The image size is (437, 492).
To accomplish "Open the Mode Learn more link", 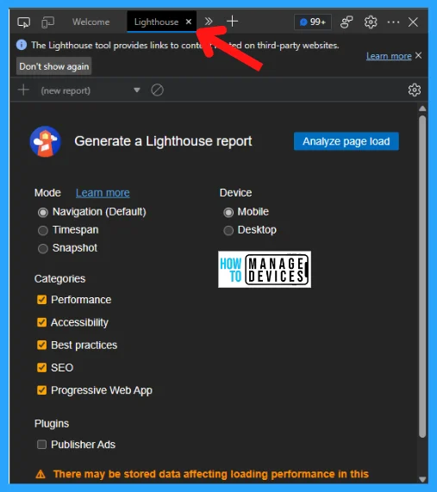I will point(103,193).
